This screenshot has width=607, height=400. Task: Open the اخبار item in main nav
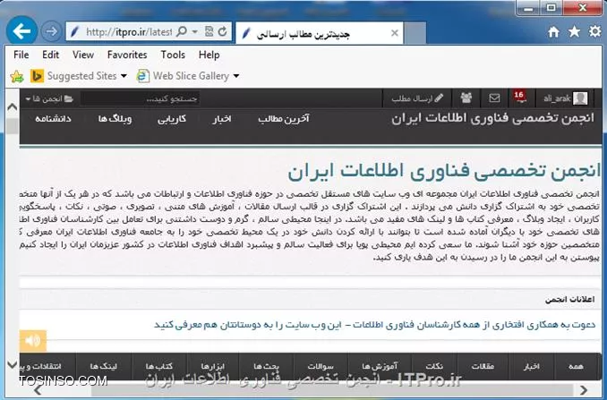pyautogui.click(x=222, y=119)
